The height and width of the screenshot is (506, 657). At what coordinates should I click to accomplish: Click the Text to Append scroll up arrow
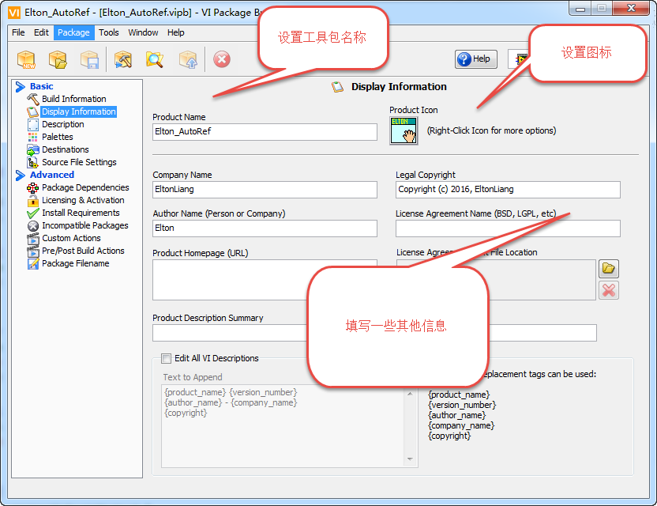tap(410, 394)
